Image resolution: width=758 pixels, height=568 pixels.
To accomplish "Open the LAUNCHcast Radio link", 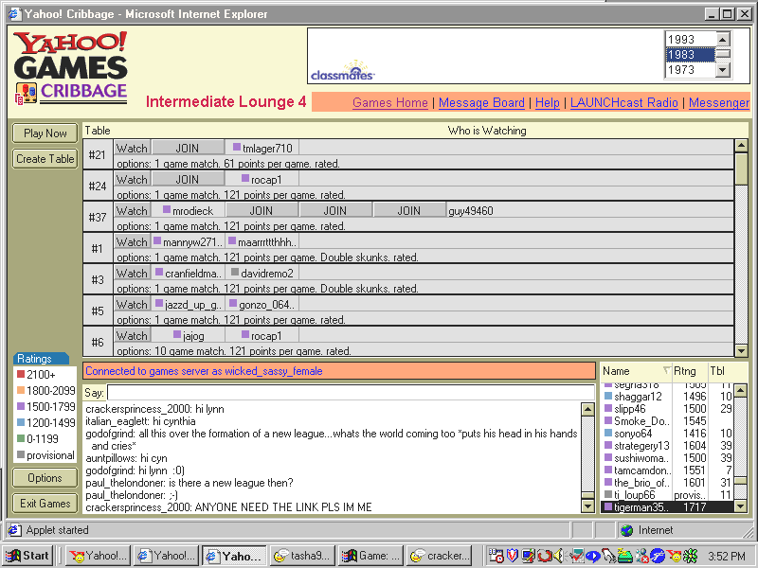I will coord(624,102).
